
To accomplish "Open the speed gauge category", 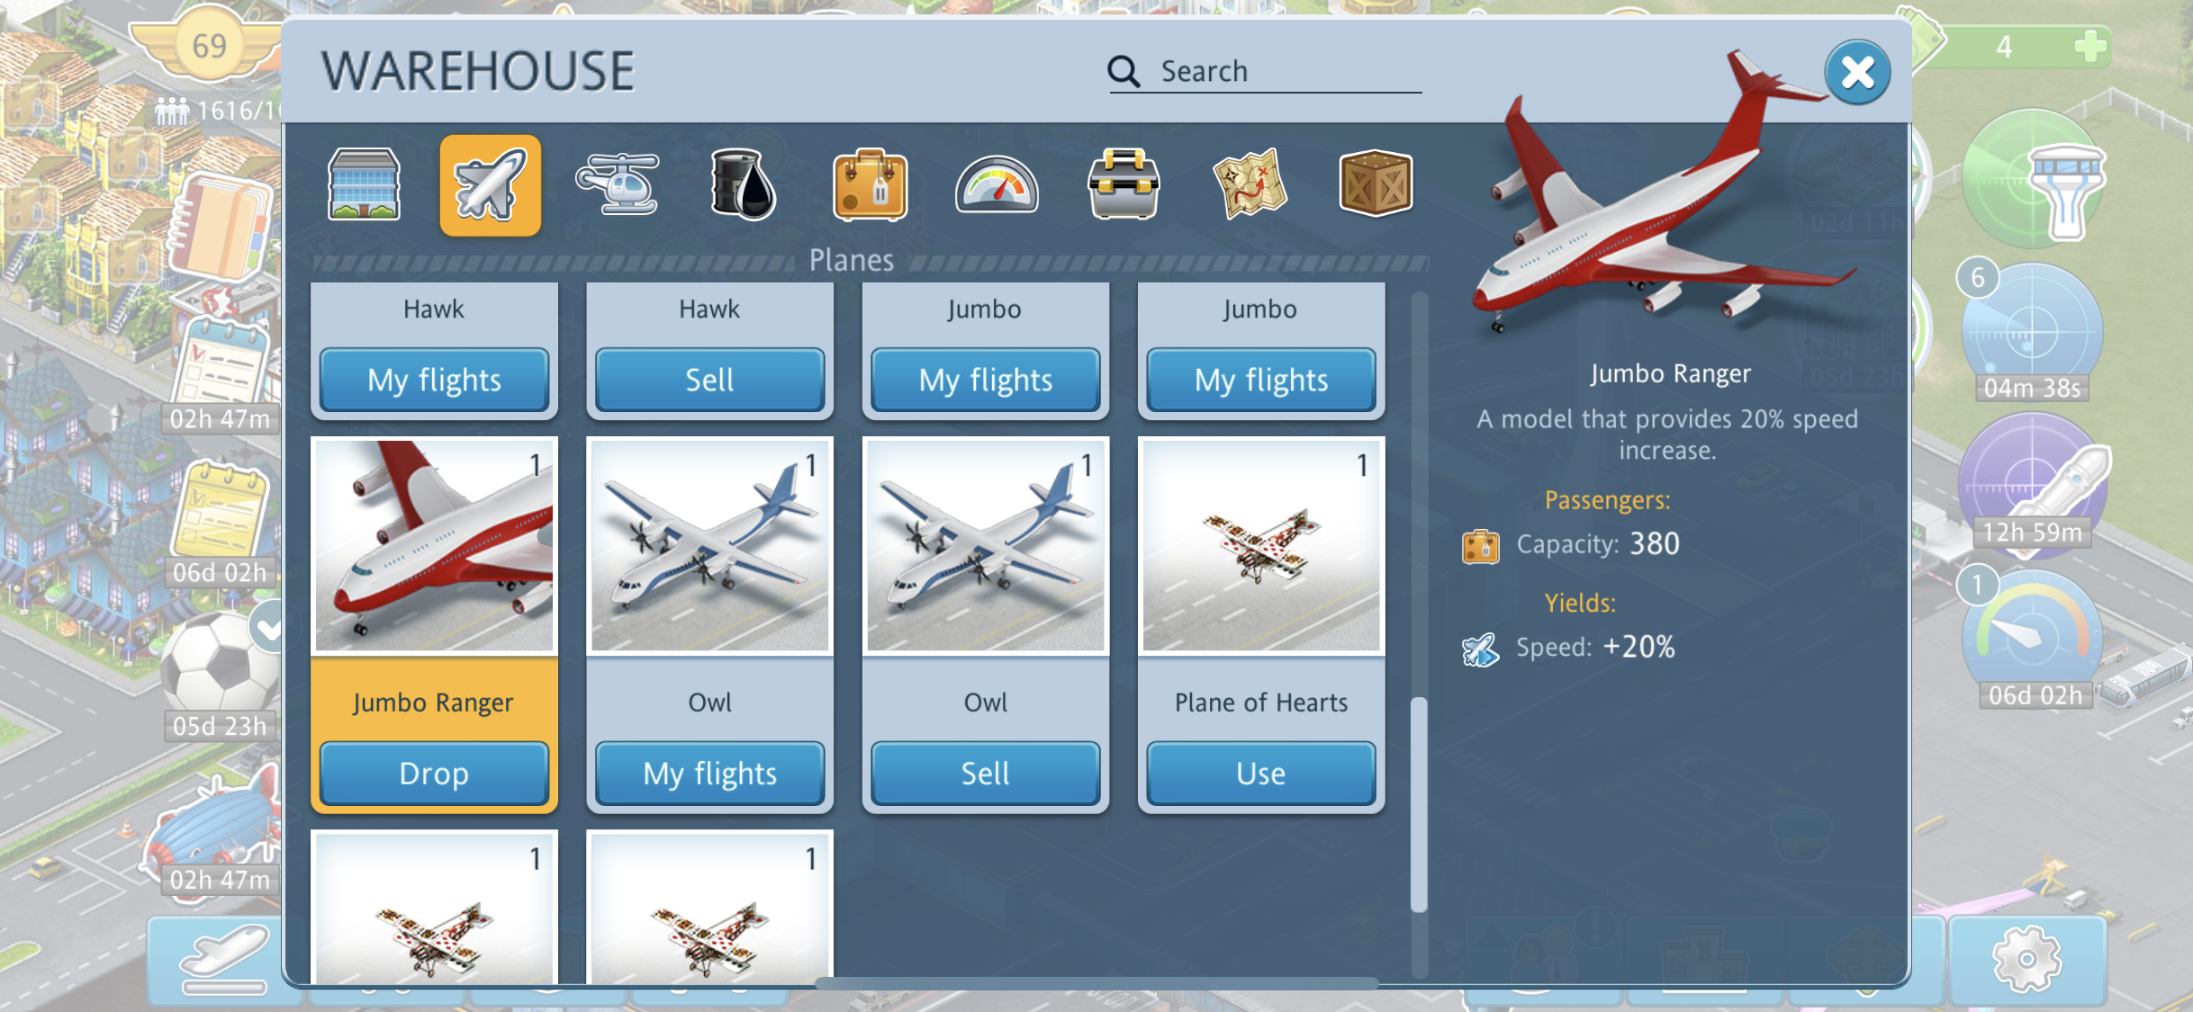I will [997, 185].
